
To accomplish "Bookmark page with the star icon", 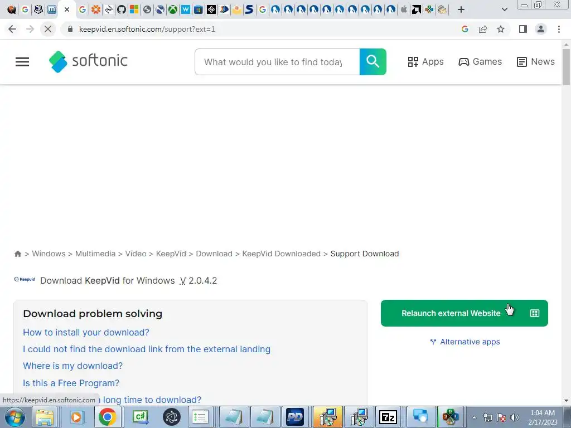I will pos(501,29).
